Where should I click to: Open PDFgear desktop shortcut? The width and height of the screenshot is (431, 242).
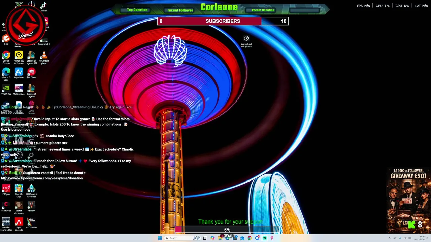[6, 190]
